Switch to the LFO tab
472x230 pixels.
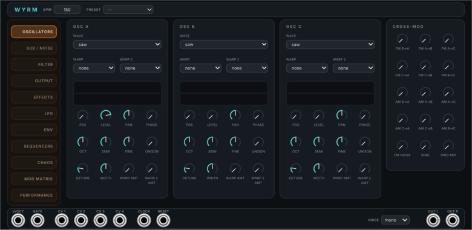[x=34, y=114]
